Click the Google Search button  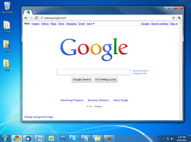(x=82, y=79)
